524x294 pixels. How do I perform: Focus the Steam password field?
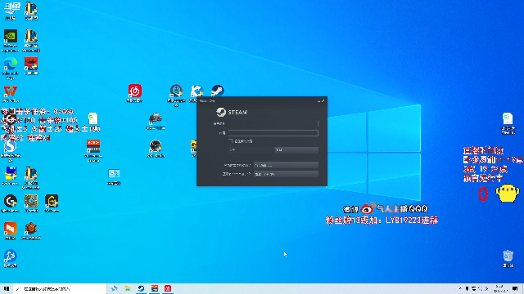pyautogui.click(x=273, y=133)
